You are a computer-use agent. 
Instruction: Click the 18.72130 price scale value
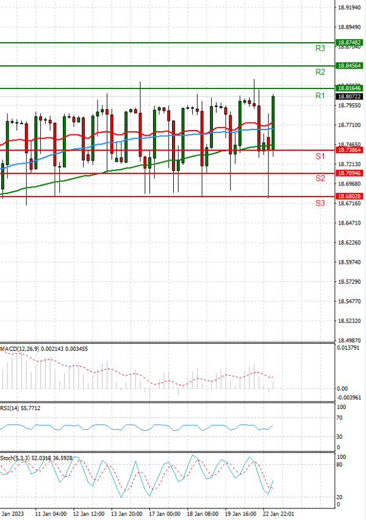tap(349, 164)
